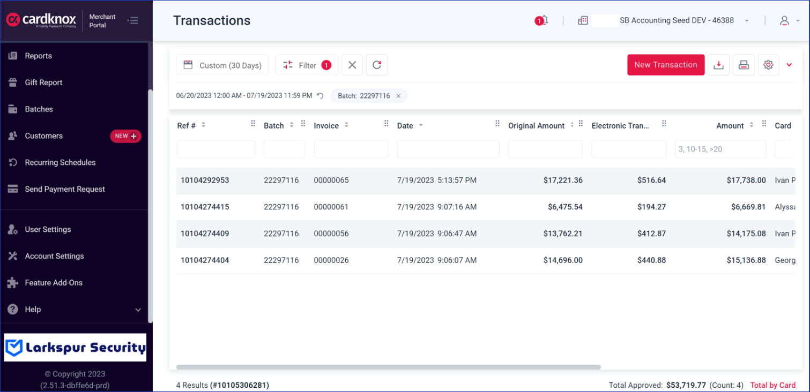Click the Original Amount column drag handle

(581, 124)
